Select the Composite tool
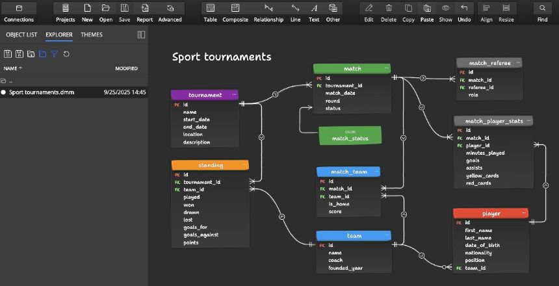The width and height of the screenshot is (559, 286). click(x=235, y=13)
